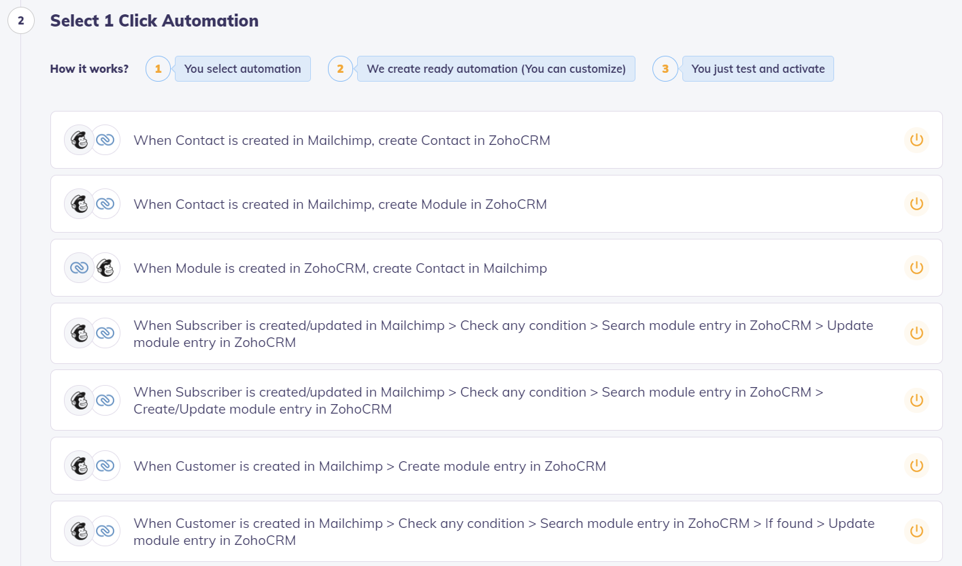Click 'We create ready automation (You can customize)' label
962x566 pixels.
pyautogui.click(x=496, y=69)
